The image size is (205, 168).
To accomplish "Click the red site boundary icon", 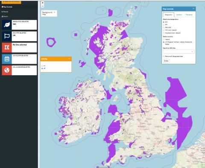I will pyautogui.click(x=7, y=48).
